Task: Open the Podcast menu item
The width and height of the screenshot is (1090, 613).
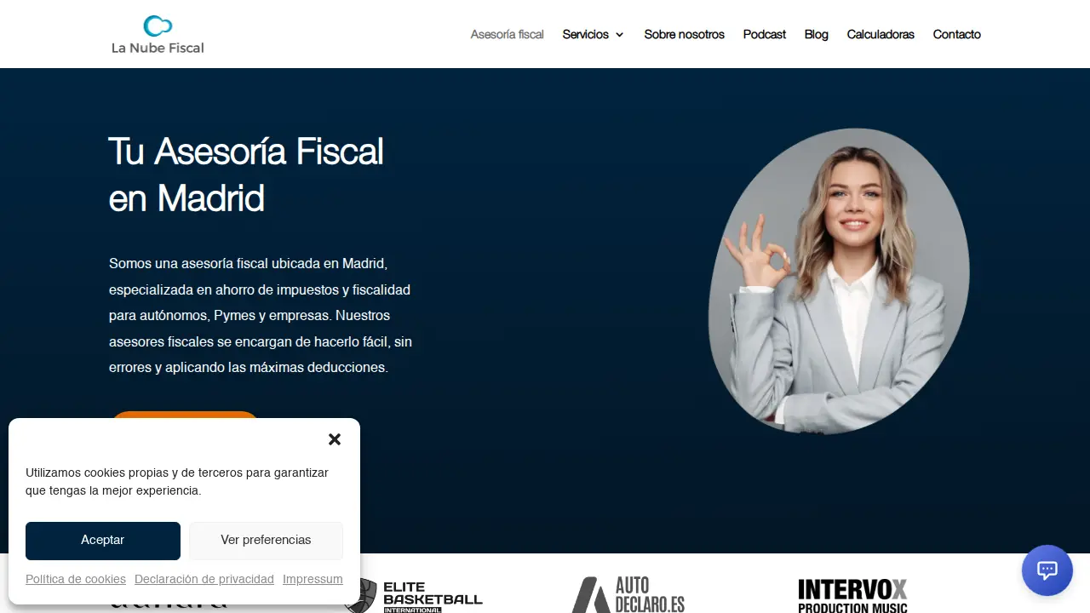Action: click(765, 34)
